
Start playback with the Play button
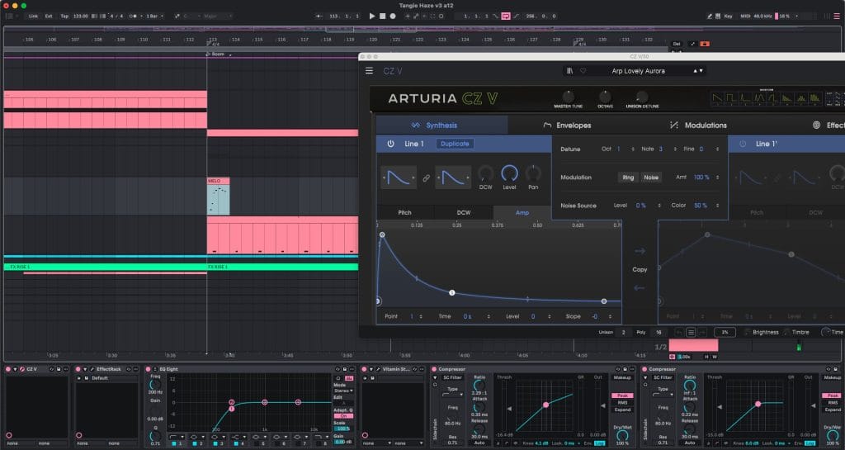pos(372,17)
